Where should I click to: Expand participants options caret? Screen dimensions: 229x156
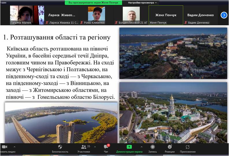[95, 147]
